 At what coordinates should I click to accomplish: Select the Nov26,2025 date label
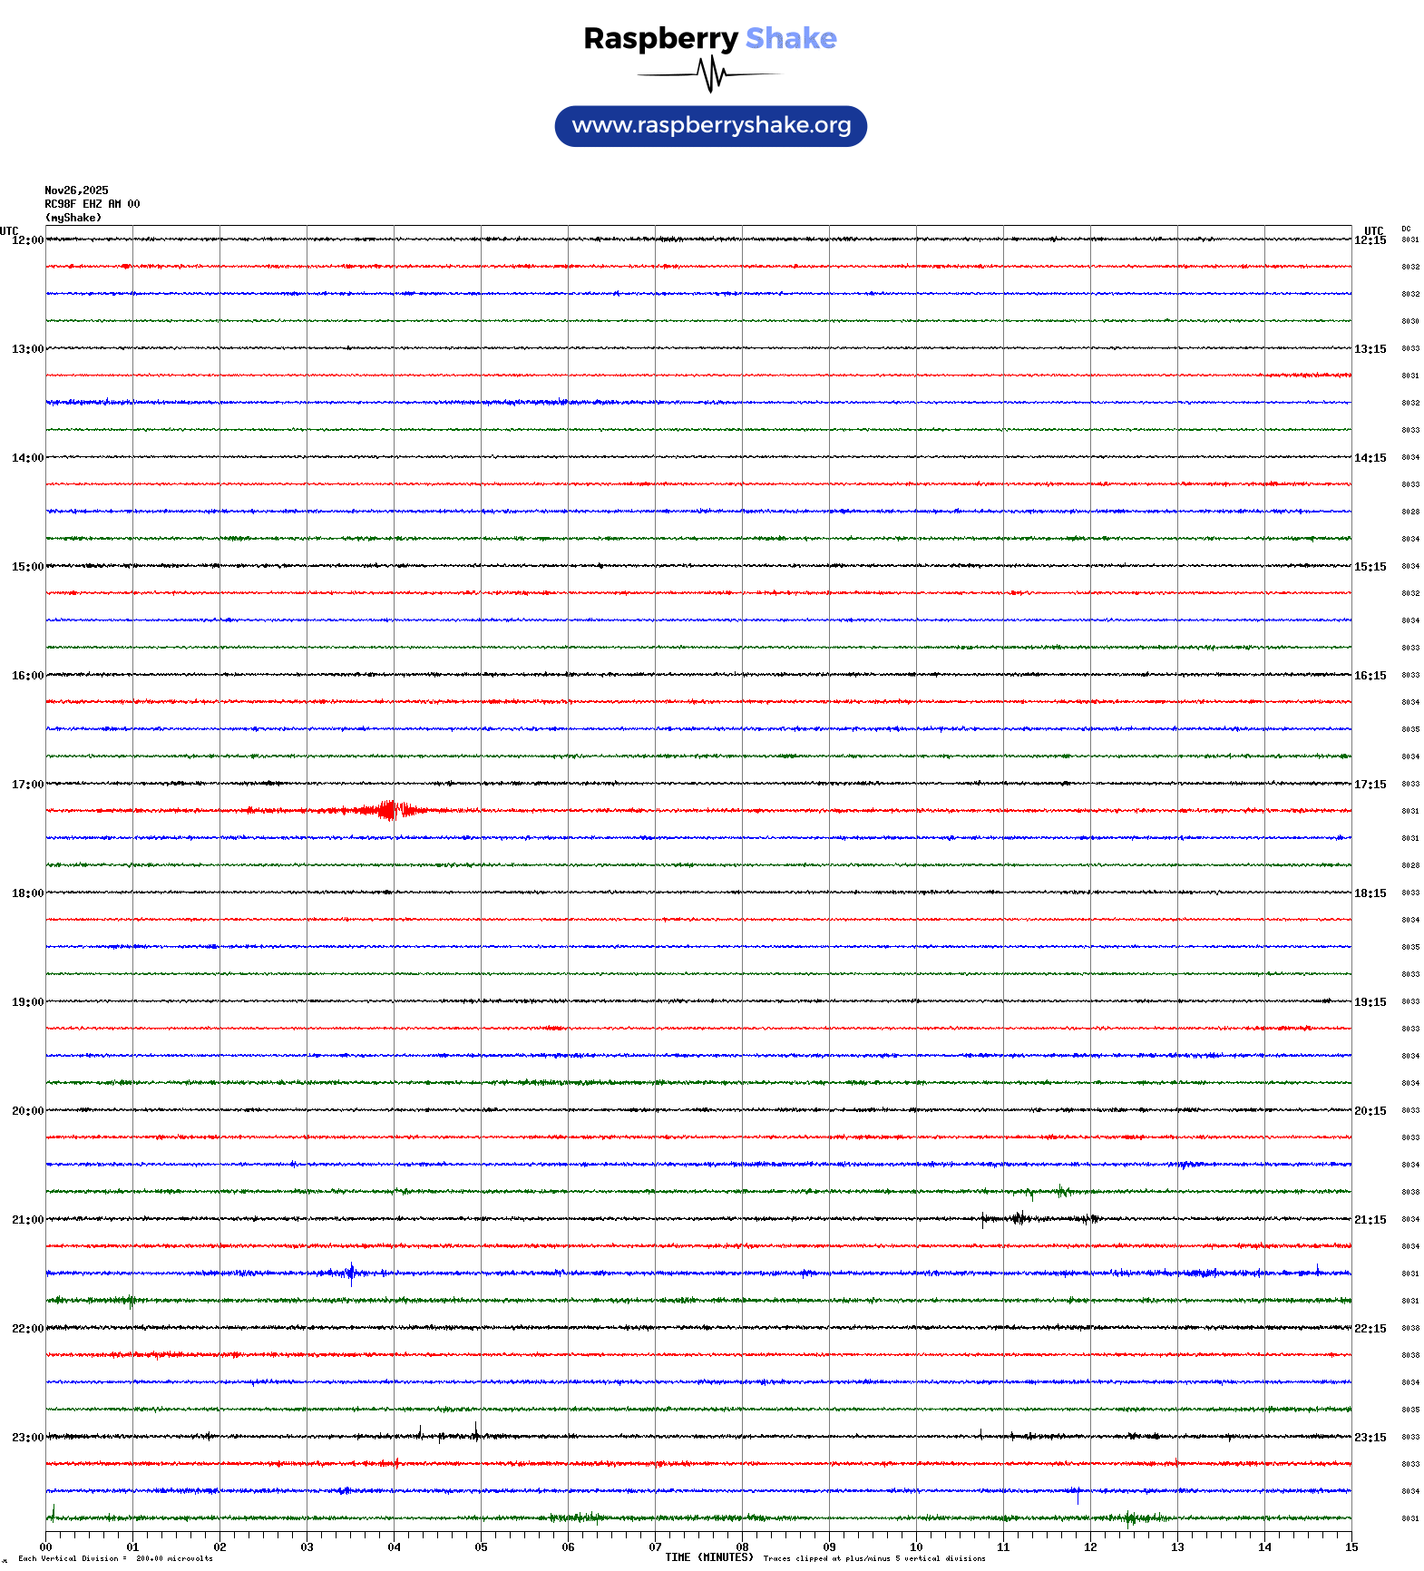(76, 190)
